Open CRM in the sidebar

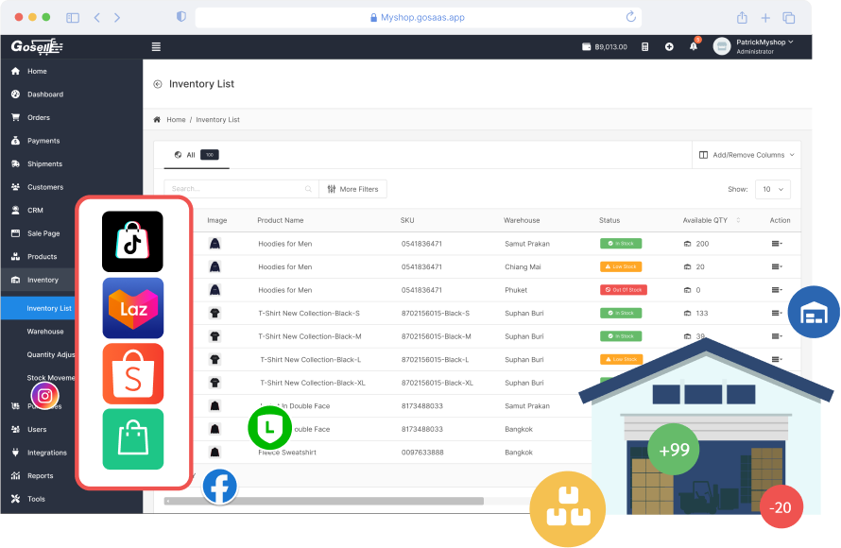(35, 210)
